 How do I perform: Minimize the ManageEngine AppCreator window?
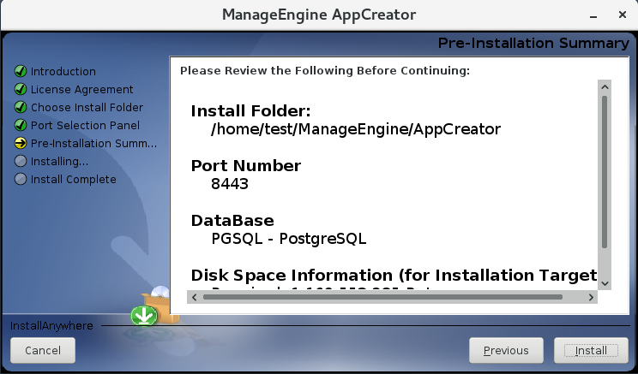pos(593,15)
